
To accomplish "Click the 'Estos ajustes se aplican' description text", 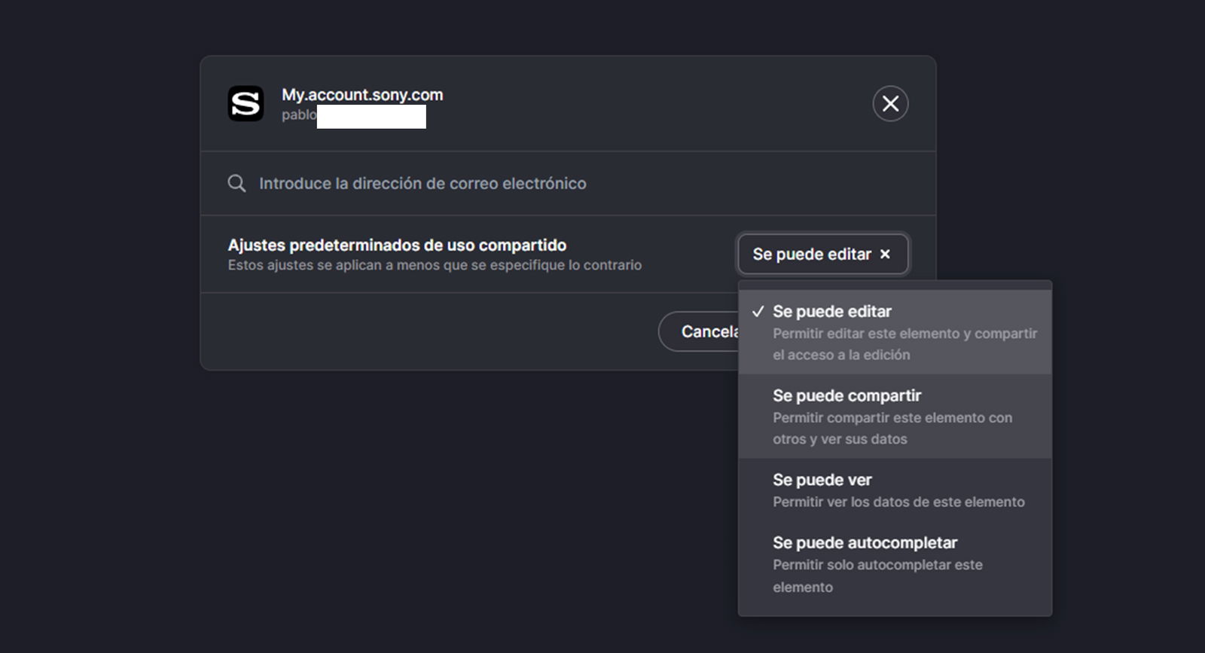I will [435, 265].
